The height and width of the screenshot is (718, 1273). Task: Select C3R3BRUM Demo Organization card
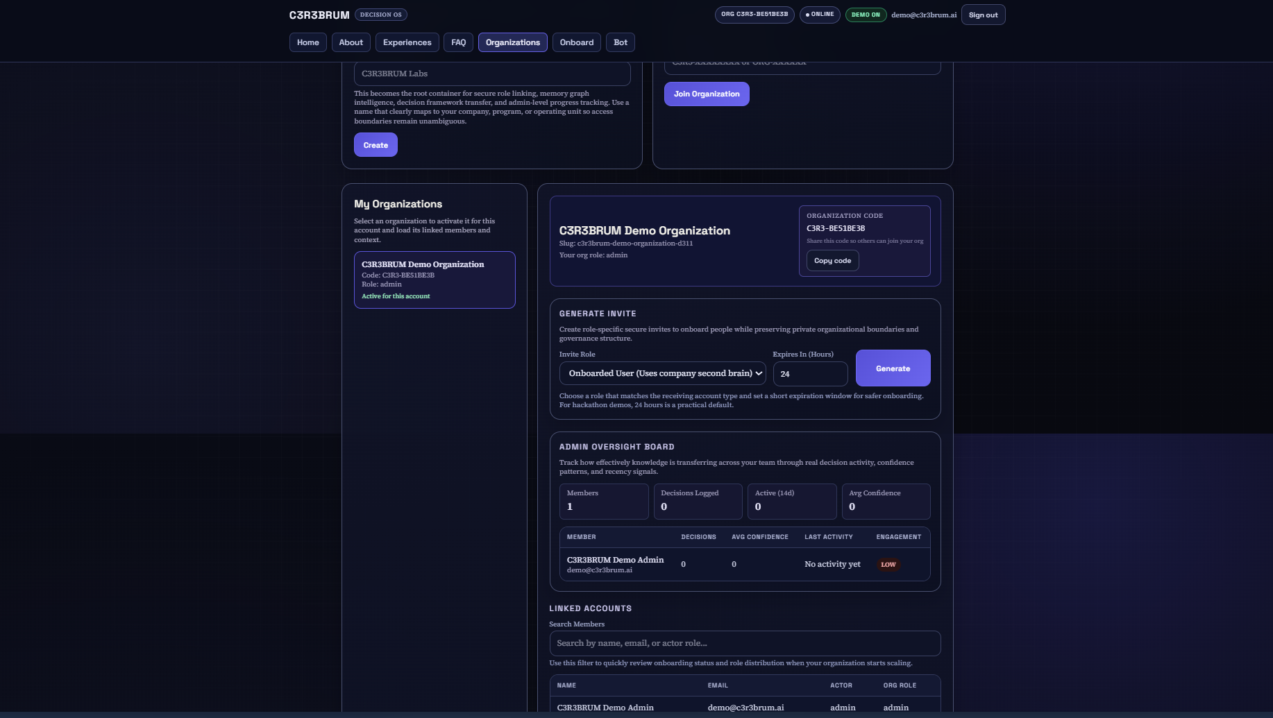[x=435, y=280]
